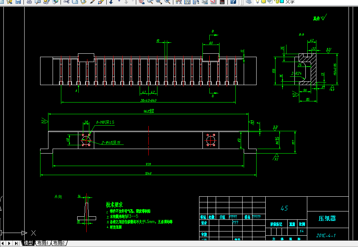Image resolution: width=358 pixels, height=247 pixels.
Task: Click the 2-φ40 hole annotation text
Action: pyautogui.click(x=111, y=143)
